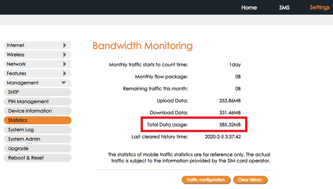Click the 2020-2-5 3:37:42 timestamp
This screenshot has width=333, height=189.
pyautogui.click(x=223, y=137)
